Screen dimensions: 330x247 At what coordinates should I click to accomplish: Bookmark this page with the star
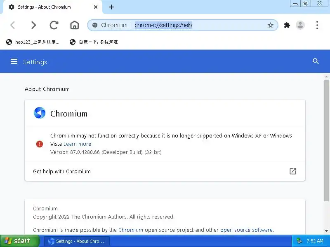pos(271,25)
